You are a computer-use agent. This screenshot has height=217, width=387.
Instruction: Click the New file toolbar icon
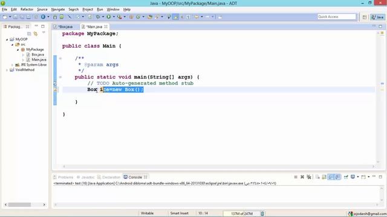coord(5,17)
